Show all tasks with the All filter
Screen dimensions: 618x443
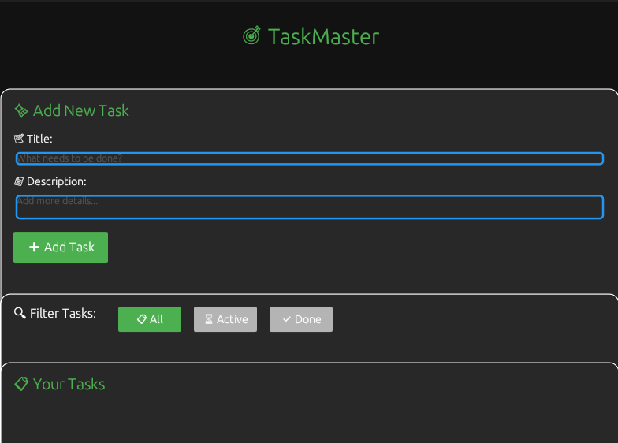pyautogui.click(x=150, y=319)
